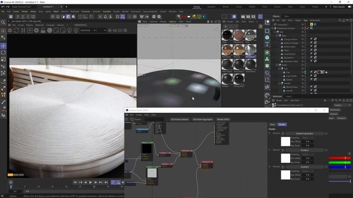Adjust the red color channel slider
Viewport: 353px width, 198px height.
click(340, 158)
